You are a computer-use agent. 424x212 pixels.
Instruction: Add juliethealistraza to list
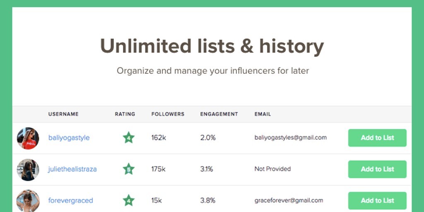click(x=377, y=169)
